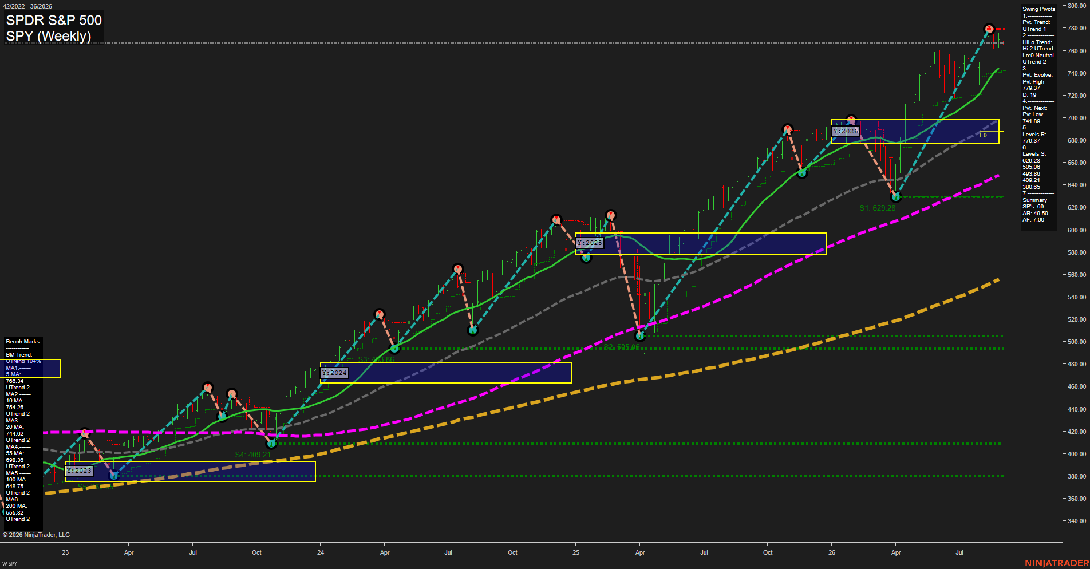Click the NINJATRADER logo in the corner
The image size is (1090, 569).
tap(1057, 563)
